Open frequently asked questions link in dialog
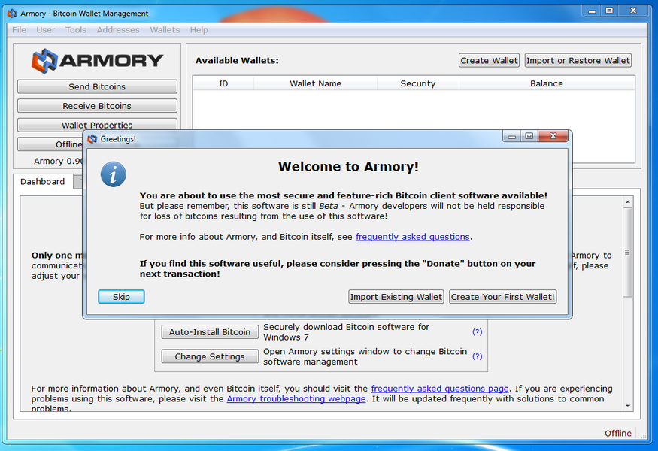The height and width of the screenshot is (451, 658). pyautogui.click(x=413, y=237)
